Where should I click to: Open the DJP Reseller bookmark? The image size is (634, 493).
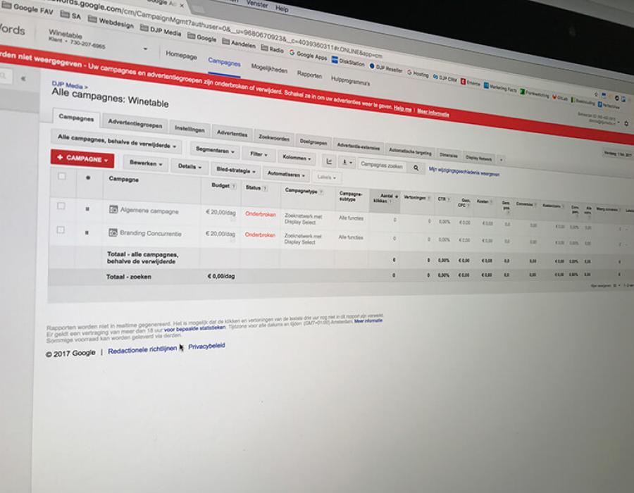[386, 68]
